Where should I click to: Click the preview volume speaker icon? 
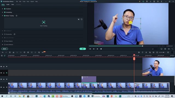pyautogui.click(x=169, y=49)
